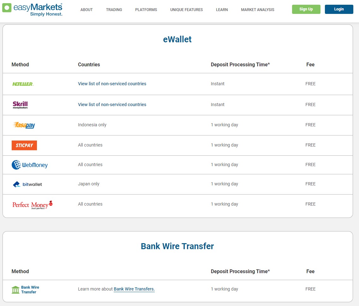
Task: Click 'All countries' in WebMoney row
Action: coord(90,165)
